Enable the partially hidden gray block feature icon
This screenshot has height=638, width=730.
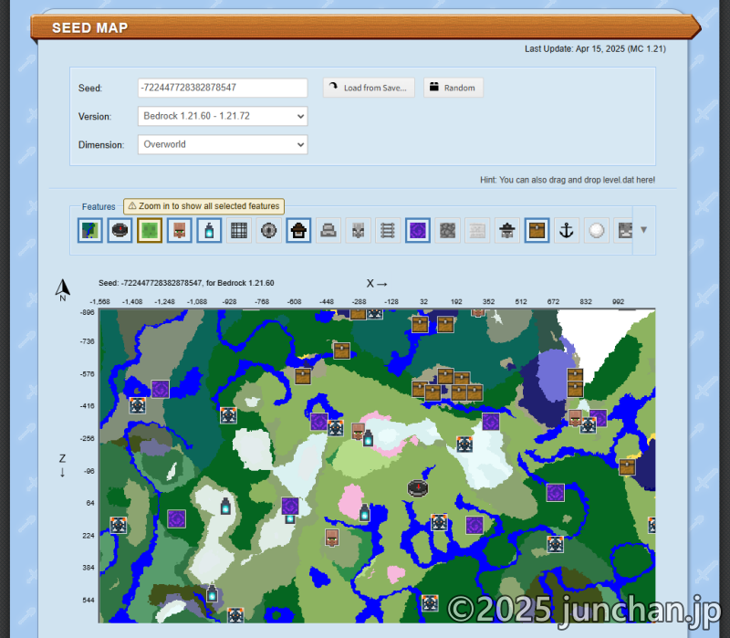(623, 230)
